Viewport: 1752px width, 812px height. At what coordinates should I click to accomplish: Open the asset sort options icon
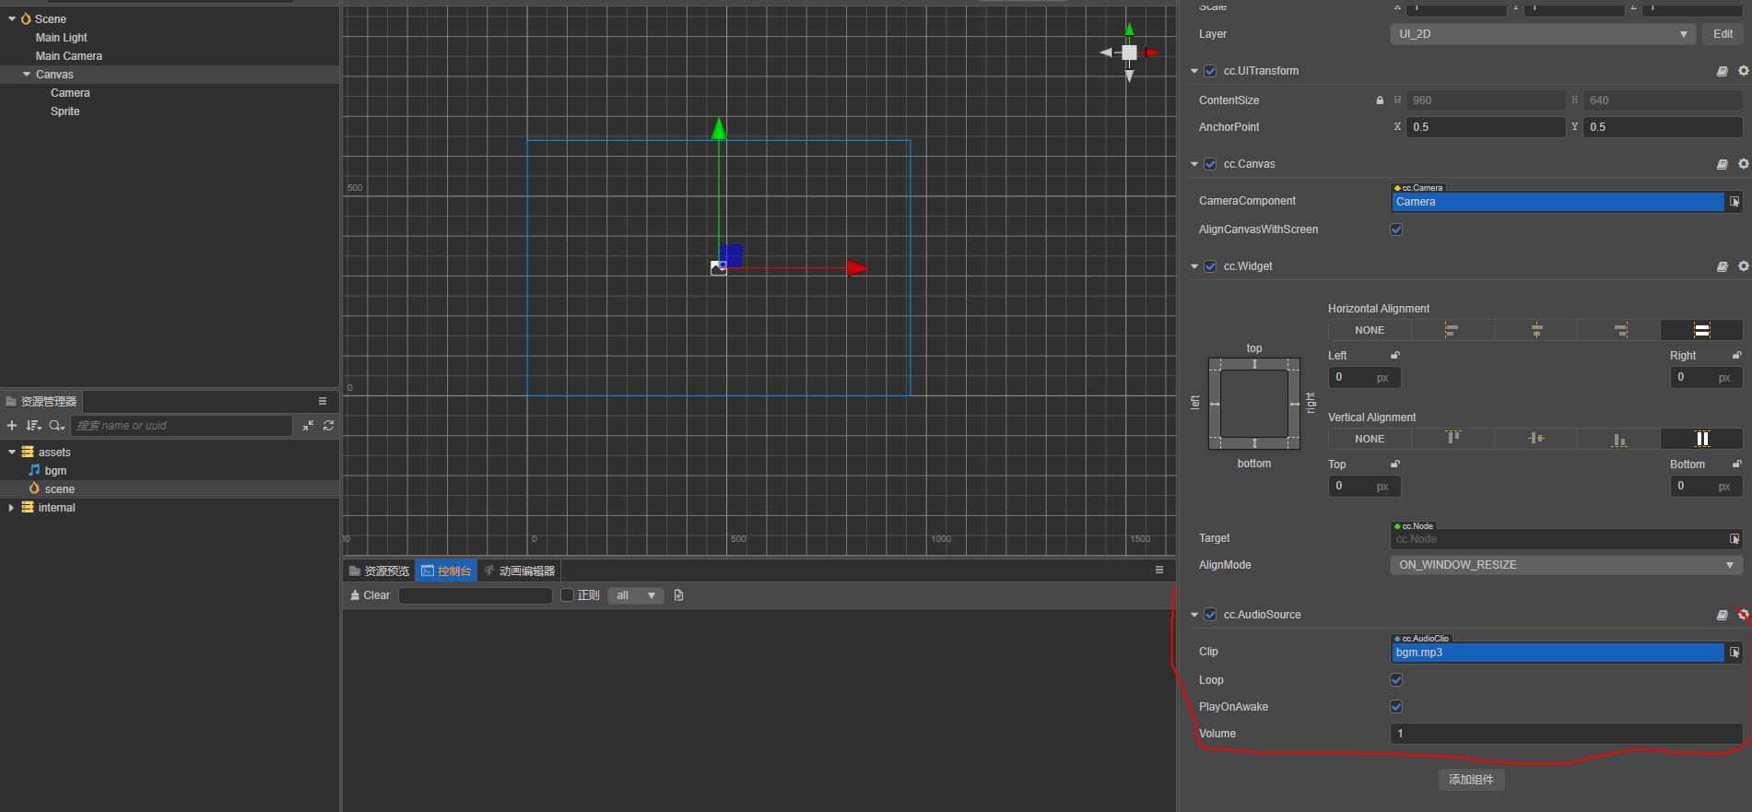pos(34,426)
